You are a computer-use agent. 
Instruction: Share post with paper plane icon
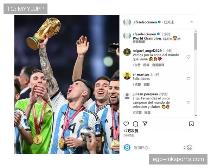(x=145, y=124)
